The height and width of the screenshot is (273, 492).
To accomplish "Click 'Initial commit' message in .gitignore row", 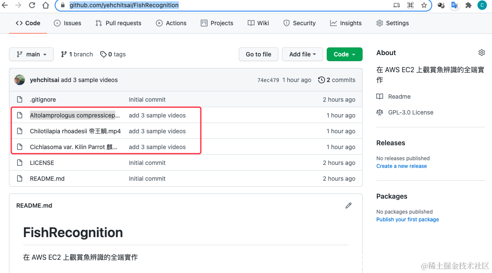I will (x=147, y=100).
